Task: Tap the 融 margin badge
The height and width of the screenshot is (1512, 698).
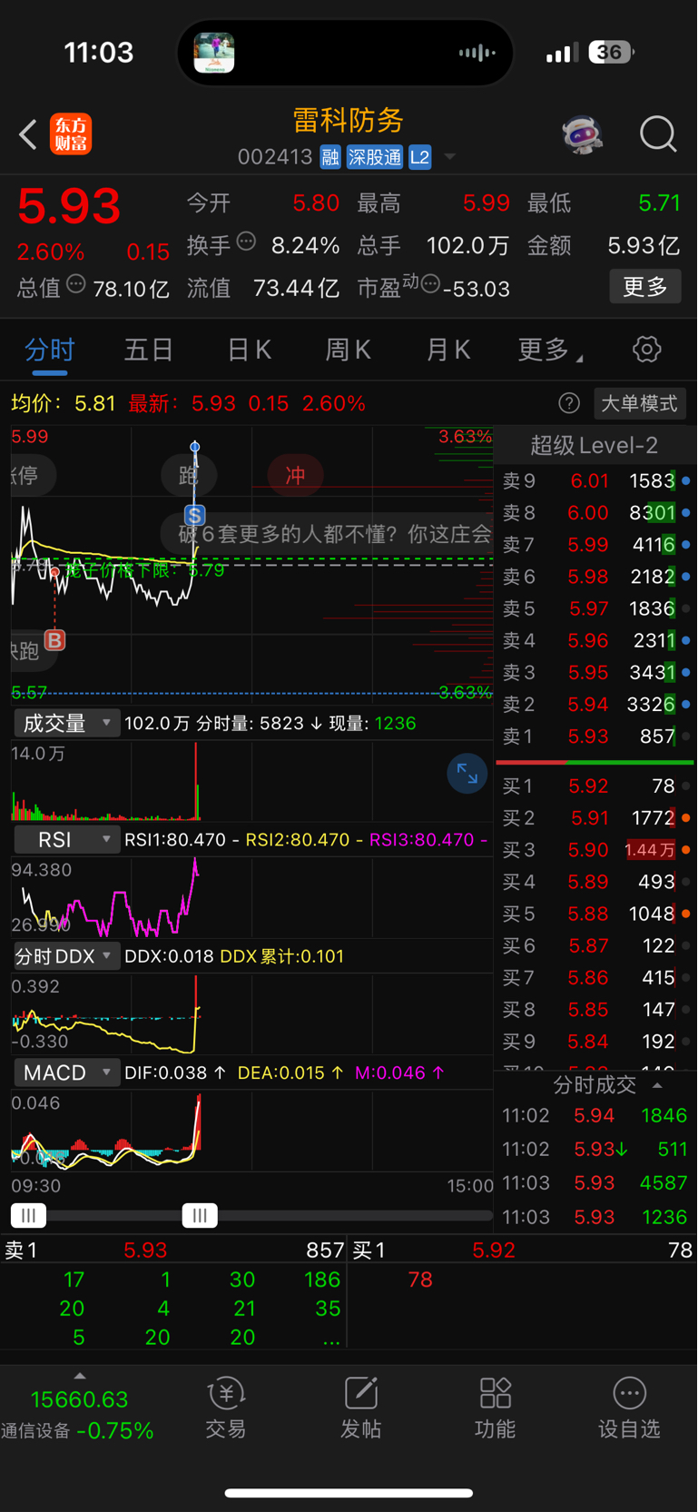Action: [330, 157]
